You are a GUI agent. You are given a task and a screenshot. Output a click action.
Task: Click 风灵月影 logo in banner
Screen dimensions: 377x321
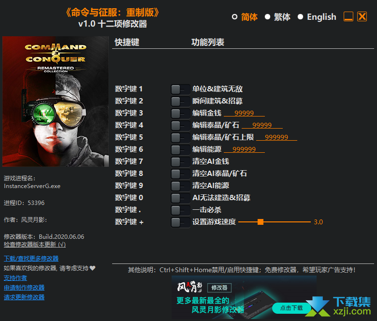(189, 287)
